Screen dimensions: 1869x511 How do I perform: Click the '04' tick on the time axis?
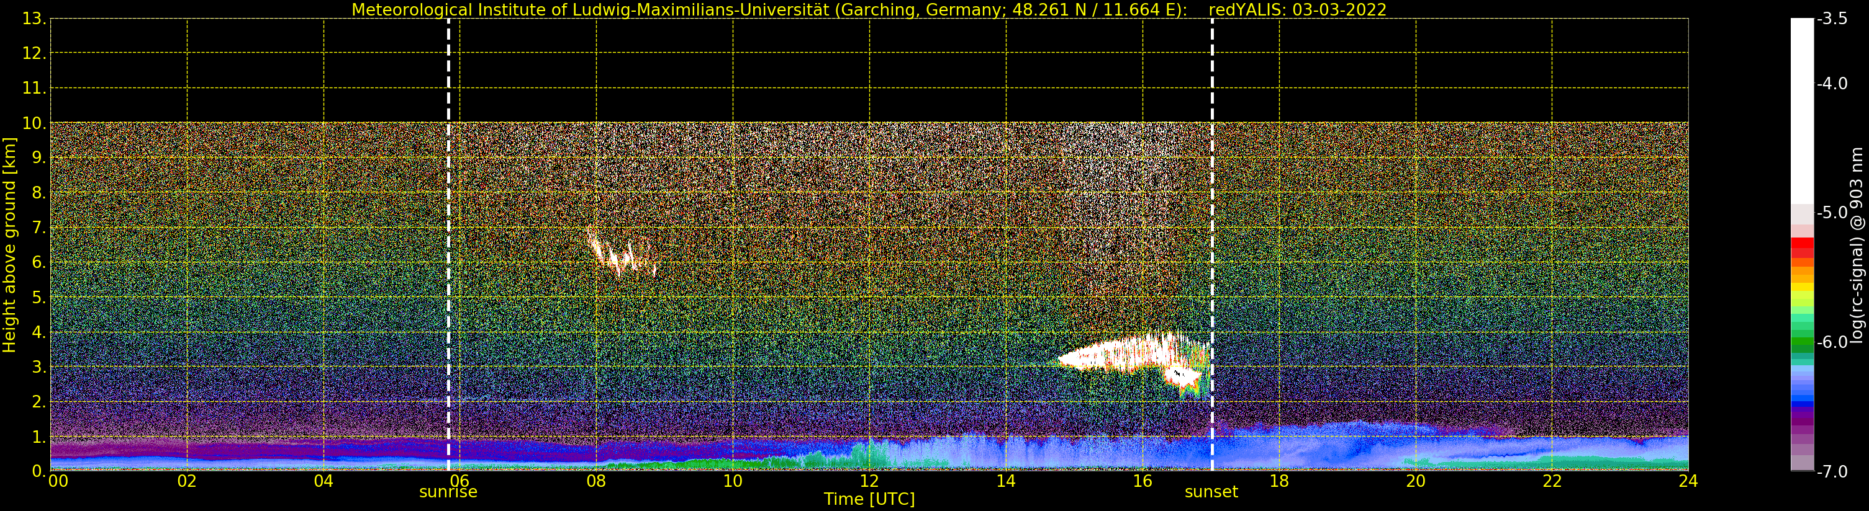324,481
